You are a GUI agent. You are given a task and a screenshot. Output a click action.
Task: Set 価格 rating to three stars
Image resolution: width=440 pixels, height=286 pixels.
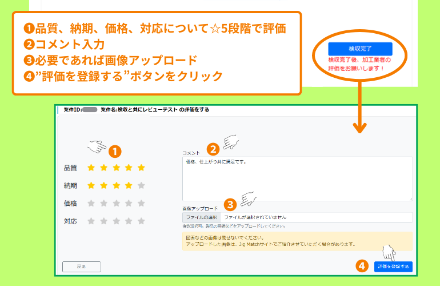[116, 203]
